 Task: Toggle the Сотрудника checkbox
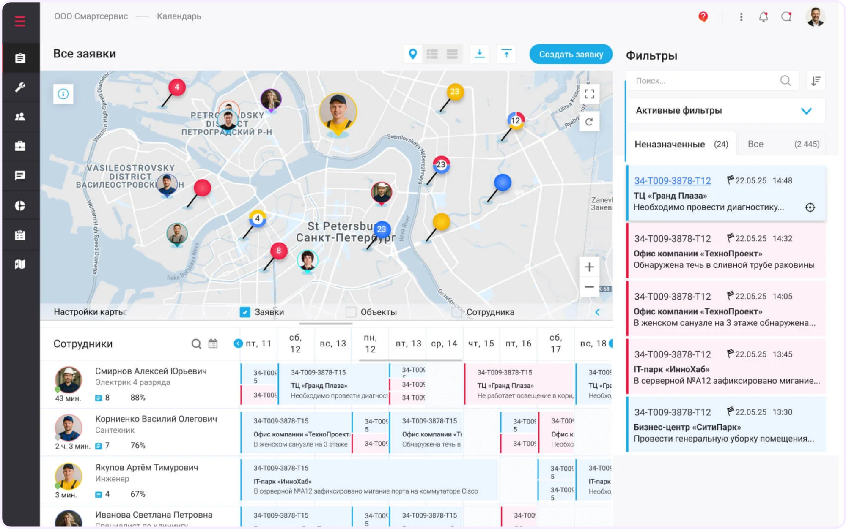point(456,312)
